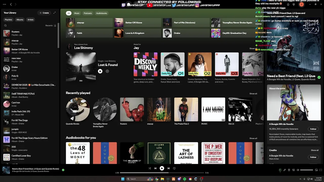Open the Daily Mix 03 card
Viewport: 324px width, 182px height.
point(227,68)
